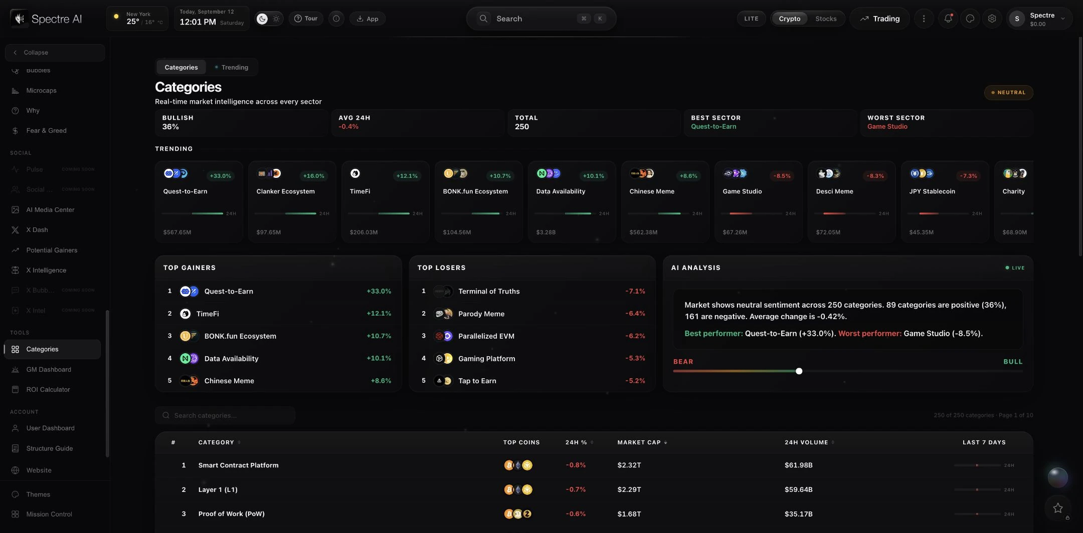This screenshot has width=1083, height=533.
Task: Click the Bear/Bull sentiment slider knob
Action: point(799,371)
